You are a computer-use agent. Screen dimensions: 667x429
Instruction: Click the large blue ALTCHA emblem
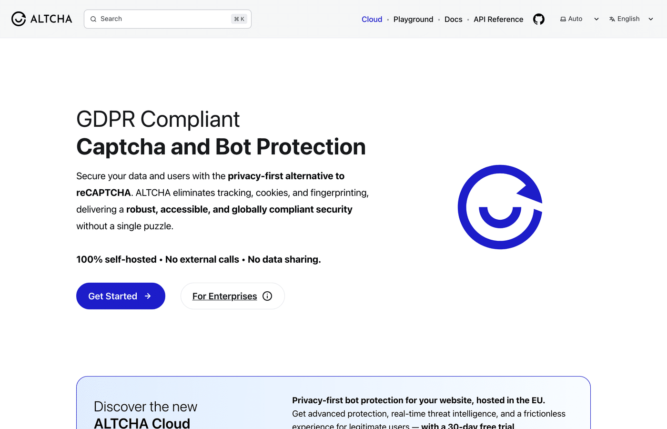point(500,207)
